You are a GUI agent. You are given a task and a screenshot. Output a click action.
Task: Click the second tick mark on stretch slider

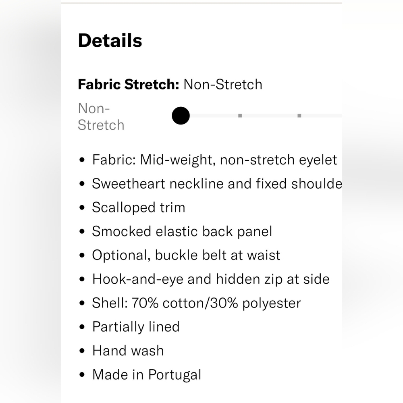299,116
